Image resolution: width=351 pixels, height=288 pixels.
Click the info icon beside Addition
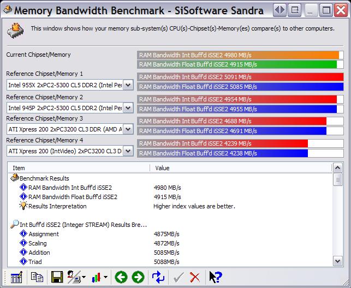tap(23, 252)
